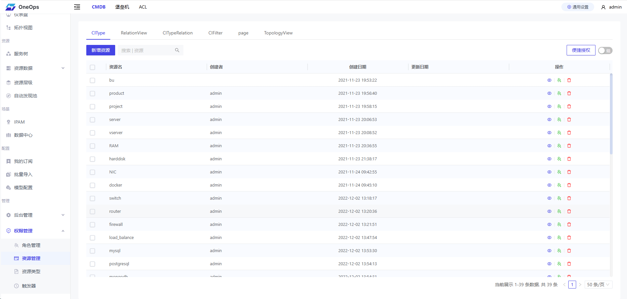Click the 便捷授权 button

pos(581,50)
